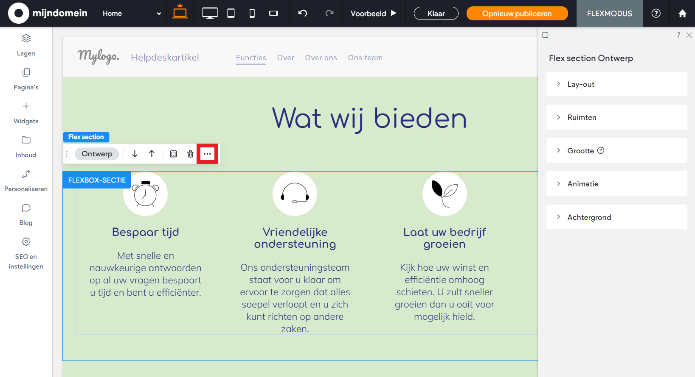Expand the Lay-out section
Viewport: 695px width, 377px height.
(616, 84)
